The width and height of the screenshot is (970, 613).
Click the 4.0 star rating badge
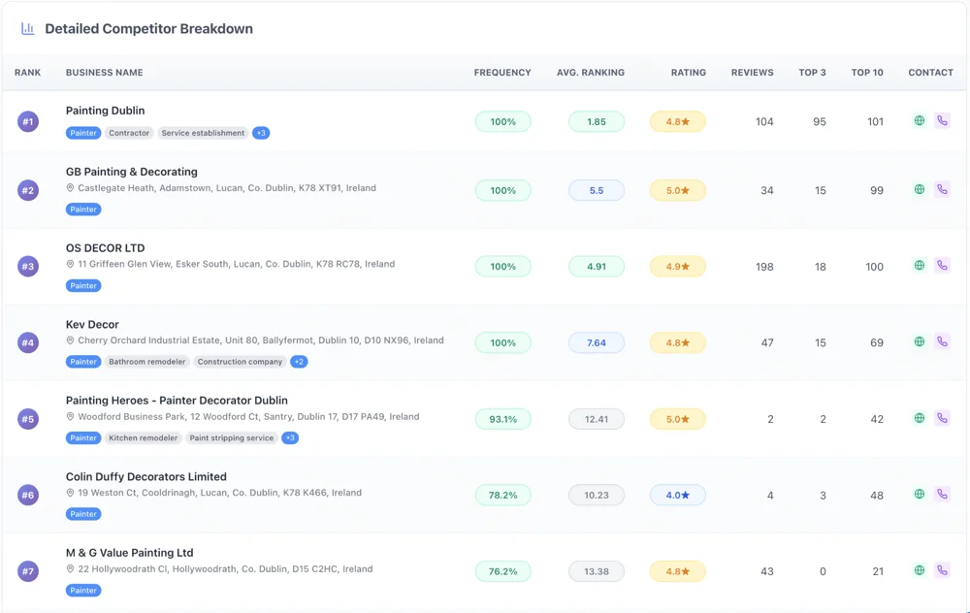click(x=678, y=495)
